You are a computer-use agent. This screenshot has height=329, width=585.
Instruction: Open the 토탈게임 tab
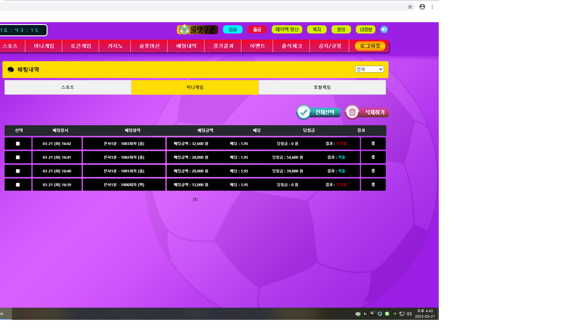322,87
